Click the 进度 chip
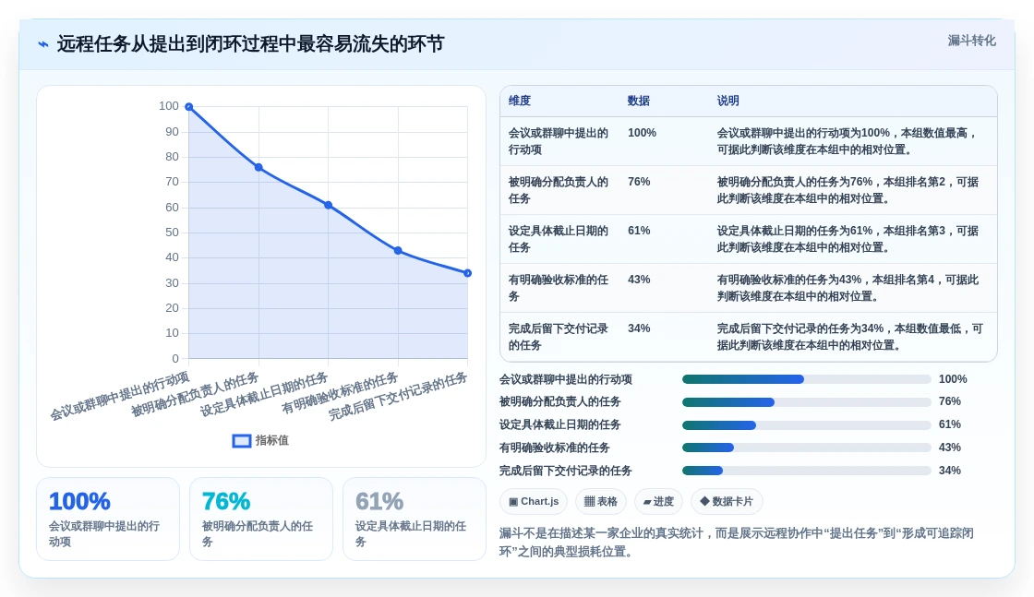The width and height of the screenshot is (1034, 597). click(x=658, y=501)
